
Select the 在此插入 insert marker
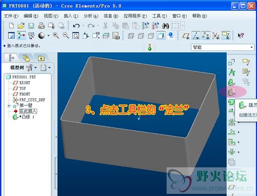click(28, 111)
